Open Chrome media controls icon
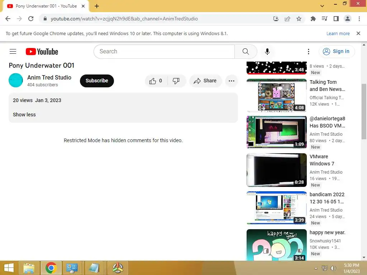Viewport: 367px width, 275px height. coord(325,19)
